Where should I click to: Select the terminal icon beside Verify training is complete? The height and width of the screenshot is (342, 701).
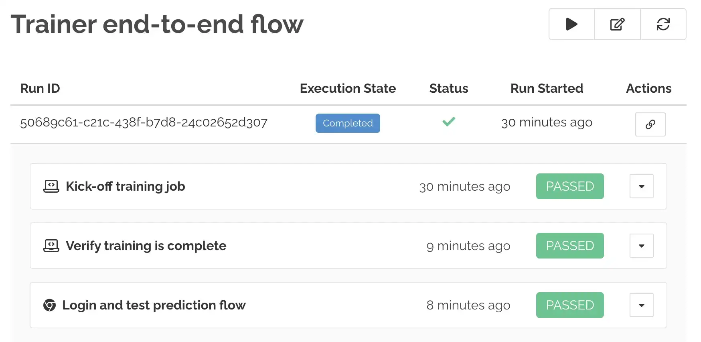pos(51,245)
